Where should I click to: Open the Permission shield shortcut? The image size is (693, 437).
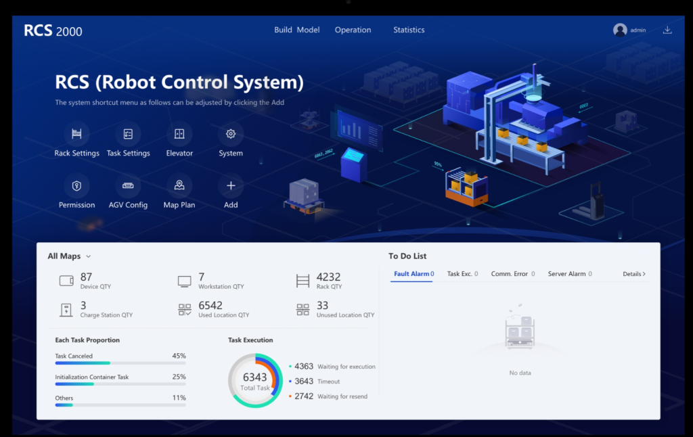click(x=76, y=185)
